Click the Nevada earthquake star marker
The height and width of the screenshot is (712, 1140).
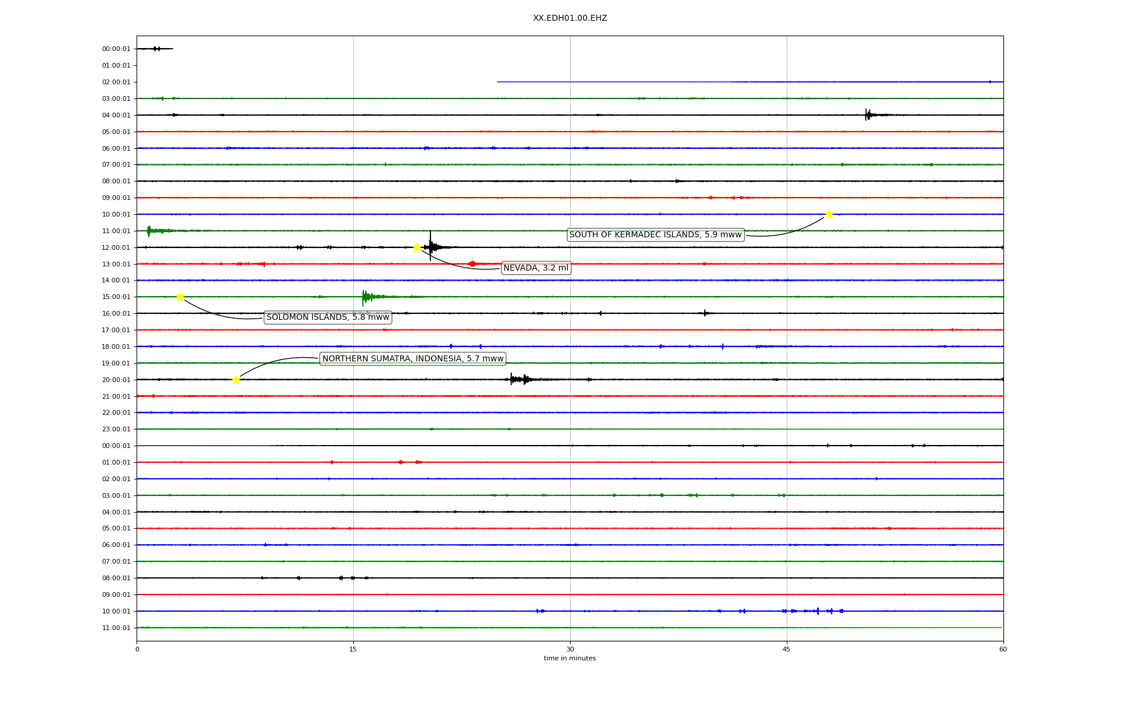417,247
